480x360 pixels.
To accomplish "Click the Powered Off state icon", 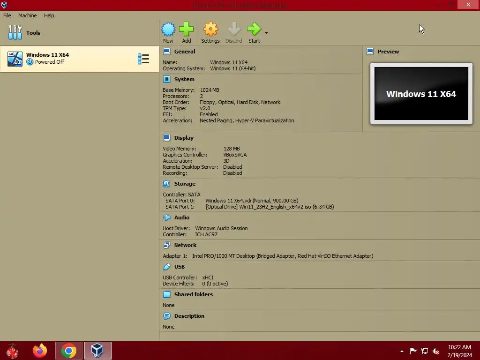I will [30, 62].
